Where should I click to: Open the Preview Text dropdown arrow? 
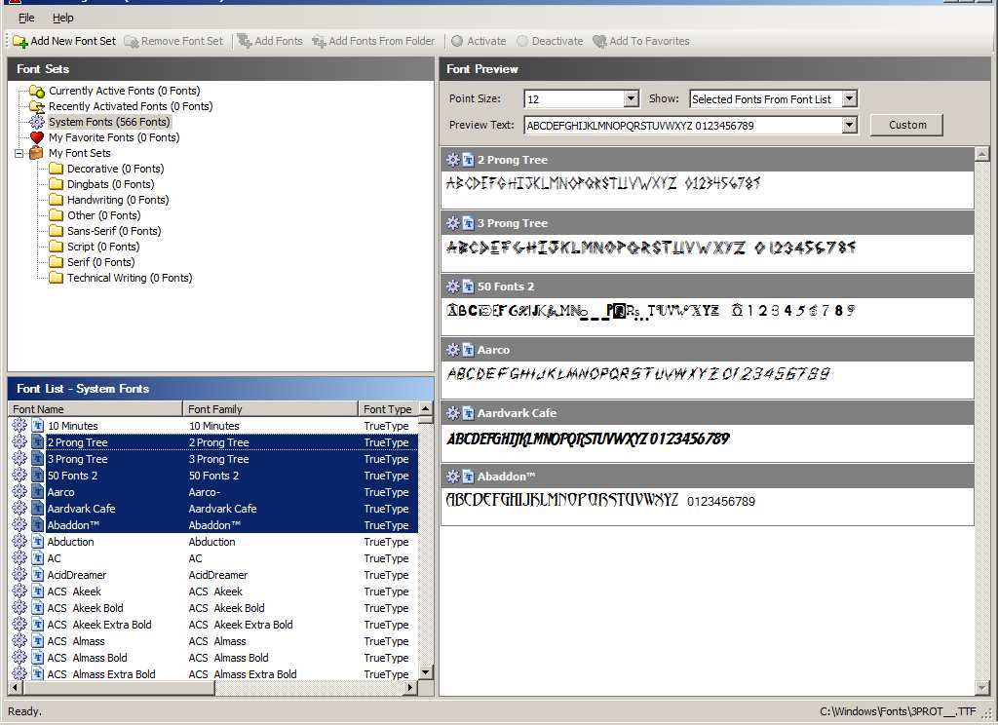(x=849, y=126)
